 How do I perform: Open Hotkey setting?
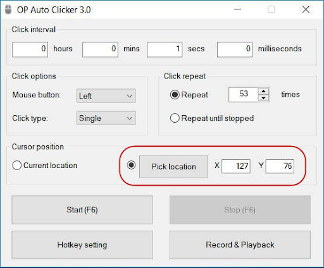click(82, 245)
